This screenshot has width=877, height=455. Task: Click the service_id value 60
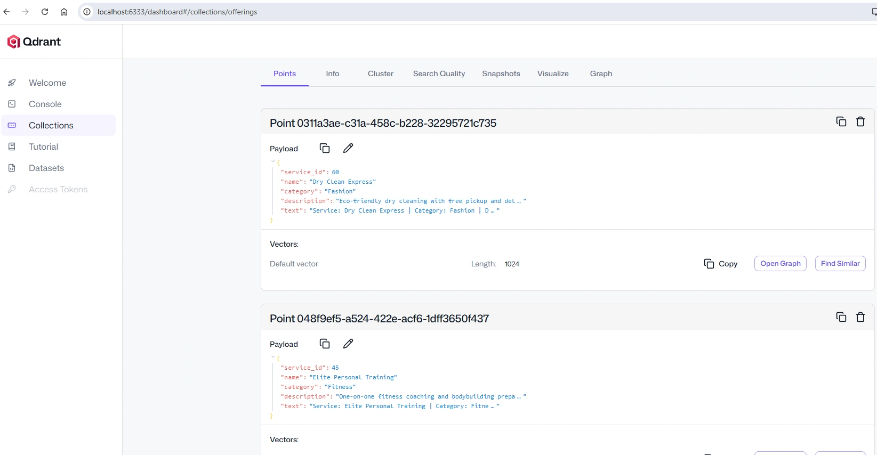click(x=335, y=172)
